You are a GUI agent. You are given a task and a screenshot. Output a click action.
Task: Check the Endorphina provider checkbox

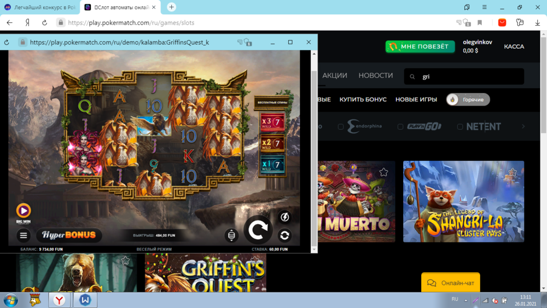pos(341,126)
